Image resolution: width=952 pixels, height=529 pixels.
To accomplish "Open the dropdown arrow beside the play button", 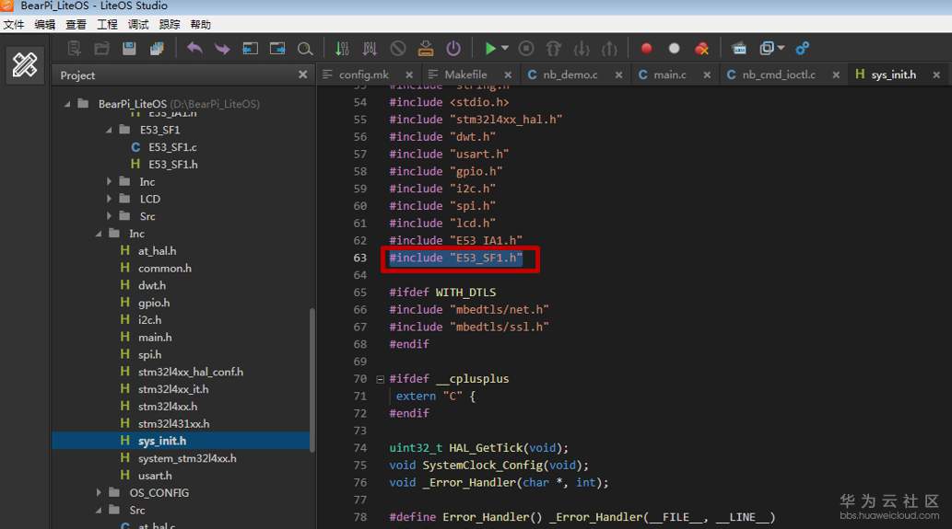I will pos(504,48).
